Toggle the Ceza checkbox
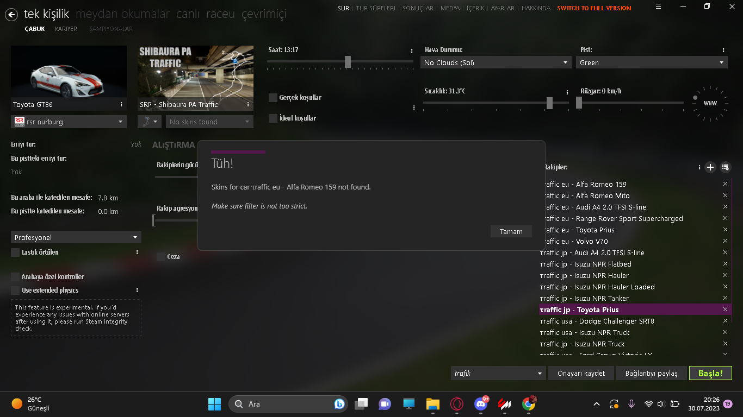This screenshot has height=417, width=743. point(161,257)
